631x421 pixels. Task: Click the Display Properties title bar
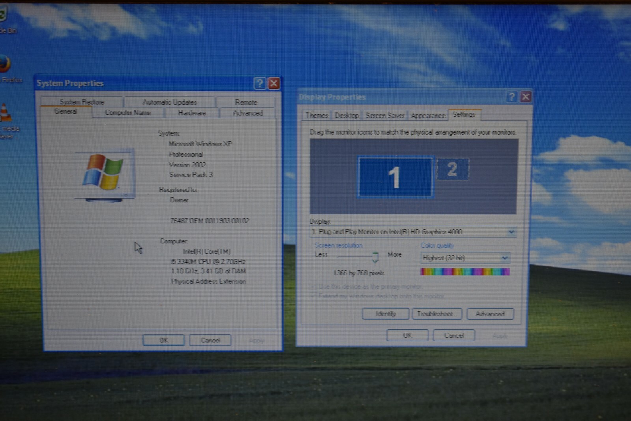(x=401, y=97)
